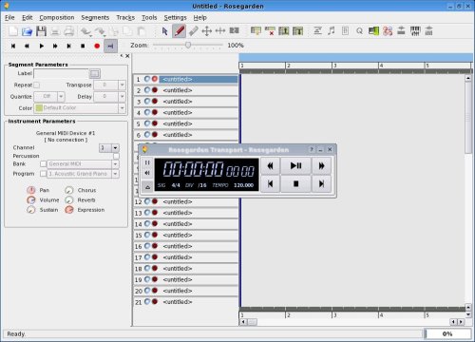The image size is (475, 342).
Task: Jump to start in Transport window
Action: [270, 183]
